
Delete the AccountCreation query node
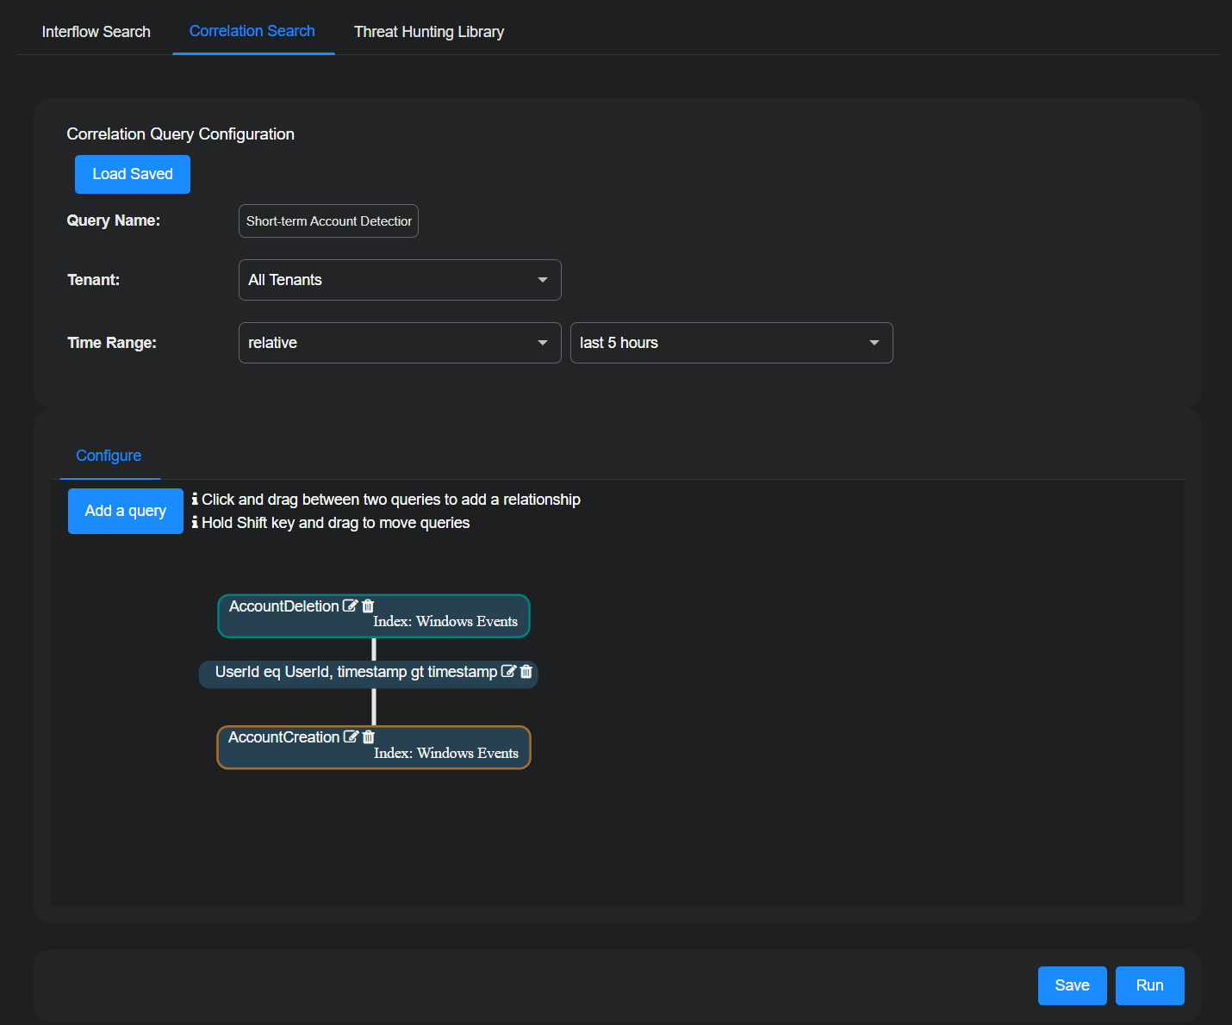click(x=369, y=736)
